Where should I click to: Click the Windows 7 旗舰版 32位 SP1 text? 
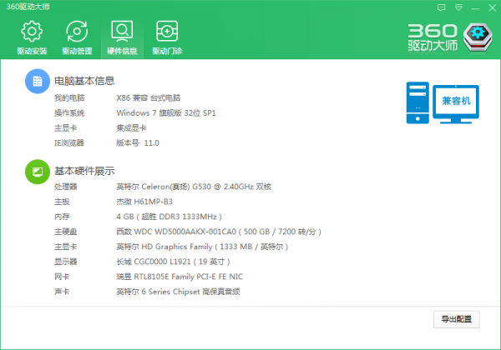click(166, 112)
